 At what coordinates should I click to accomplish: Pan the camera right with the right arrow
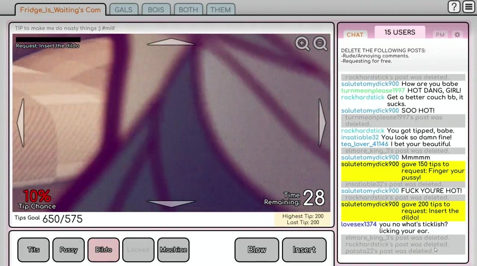(x=322, y=123)
